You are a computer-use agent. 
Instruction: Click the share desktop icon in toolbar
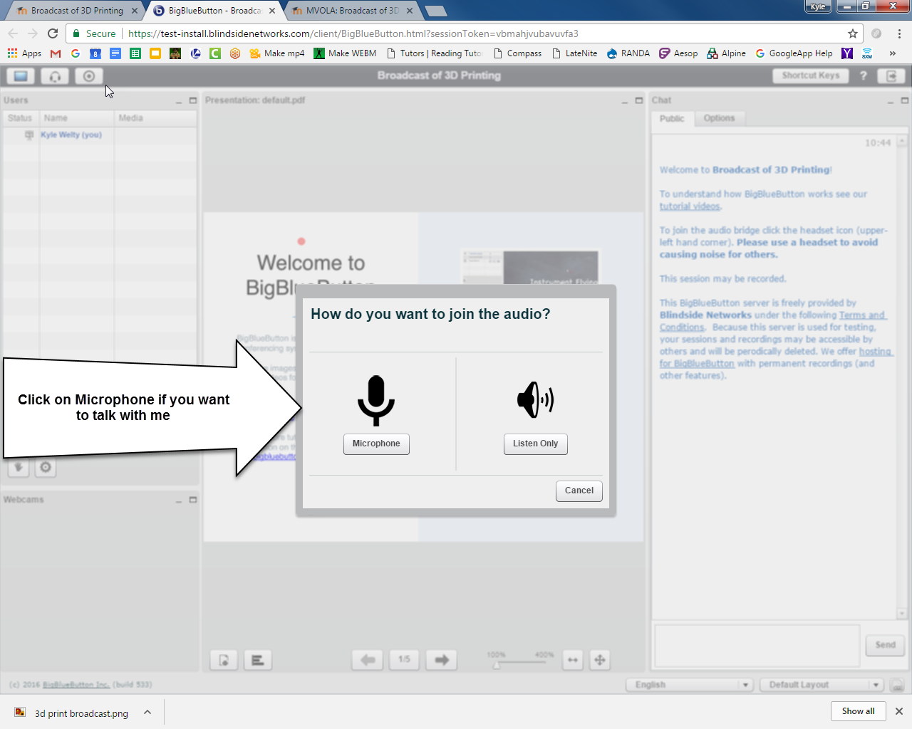[x=21, y=76]
